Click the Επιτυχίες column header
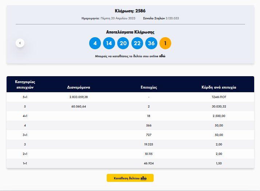 click(x=149, y=87)
